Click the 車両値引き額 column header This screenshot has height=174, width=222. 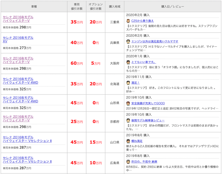tap(77, 7)
